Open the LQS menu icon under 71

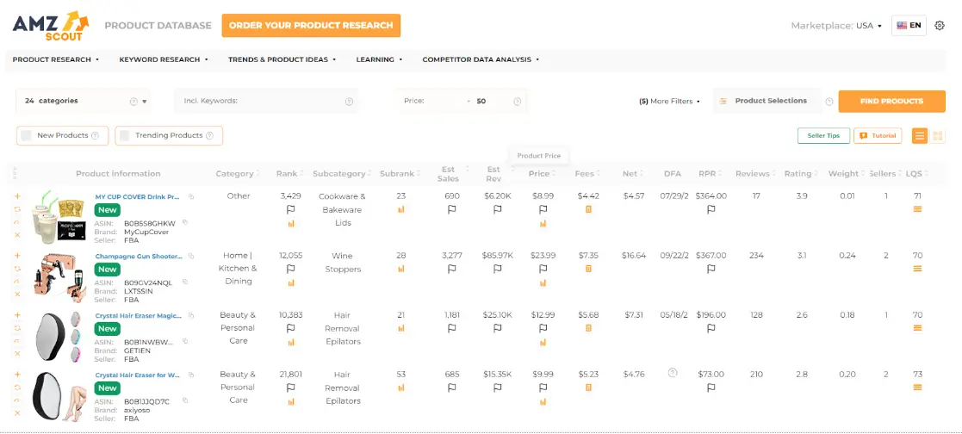point(918,209)
